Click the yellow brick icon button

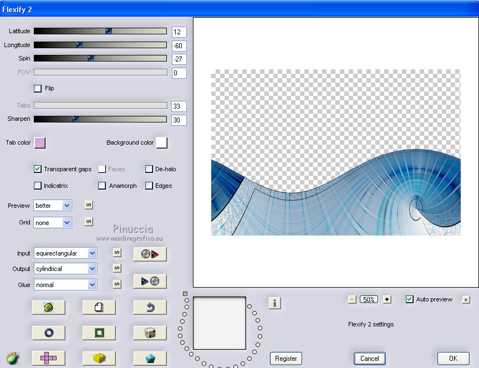(99, 358)
